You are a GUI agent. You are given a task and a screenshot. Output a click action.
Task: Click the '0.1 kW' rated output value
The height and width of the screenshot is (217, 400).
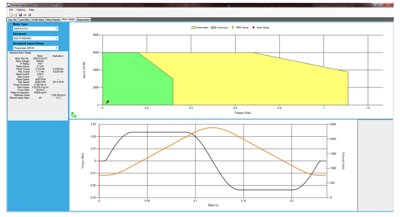point(40,67)
